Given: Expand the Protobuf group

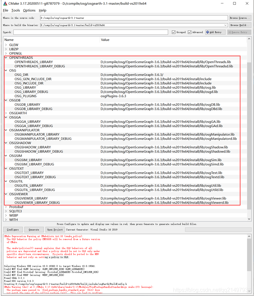Looking at the screenshot, I should pos(6,207).
